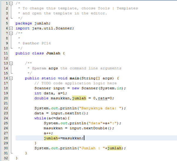This screenshot has height=161, width=177.
Task: Click 'editor.' in the line 3 comment
Action: pyautogui.click(x=99, y=13)
